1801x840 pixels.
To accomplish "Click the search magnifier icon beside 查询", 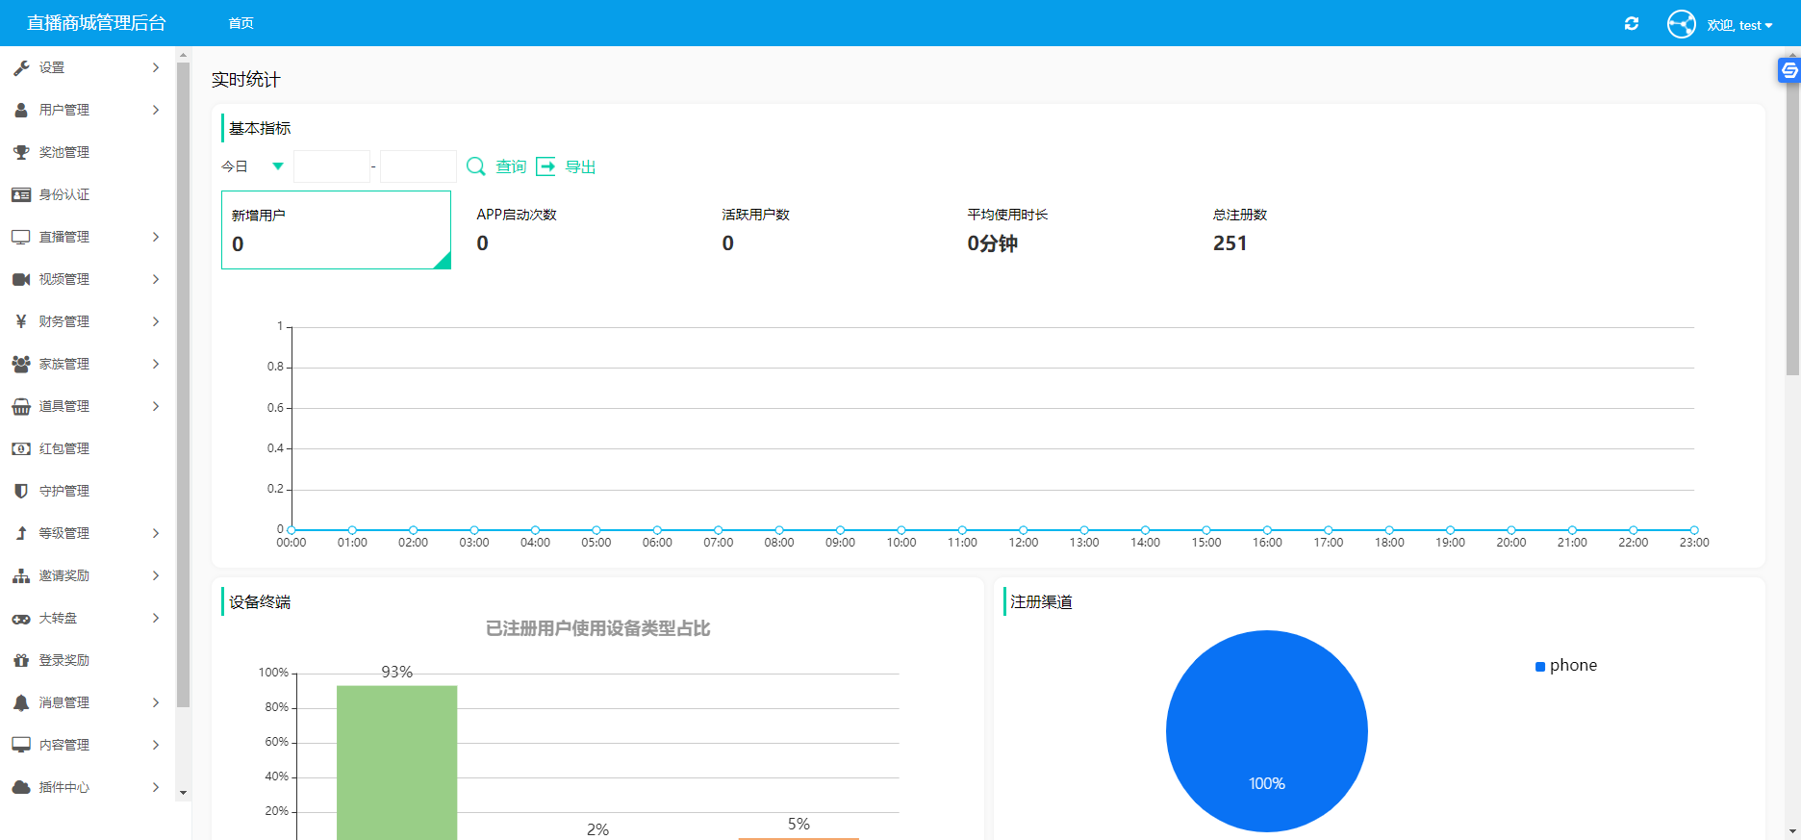I will point(475,166).
